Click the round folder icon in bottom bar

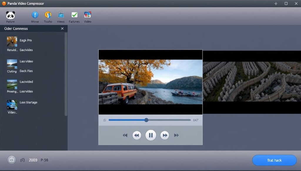(x=11, y=160)
